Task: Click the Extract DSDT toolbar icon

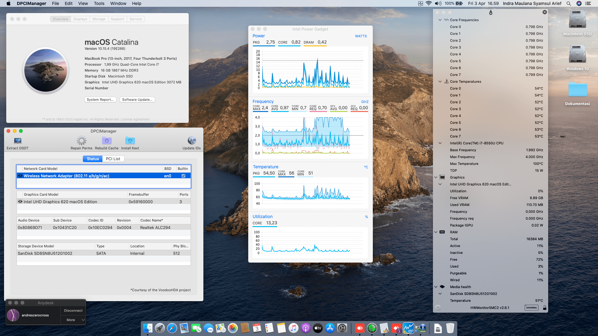Action: (18, 141)
